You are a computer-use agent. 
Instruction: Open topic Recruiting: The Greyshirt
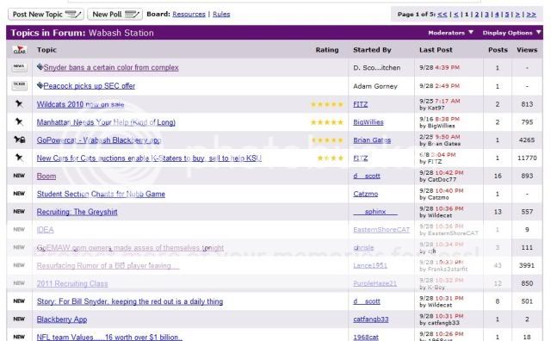coord(77,212)
